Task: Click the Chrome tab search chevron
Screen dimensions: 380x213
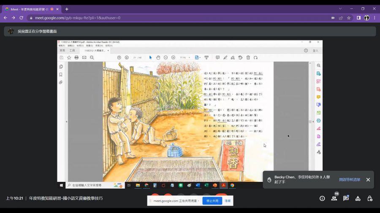Action: click(340, 9)
